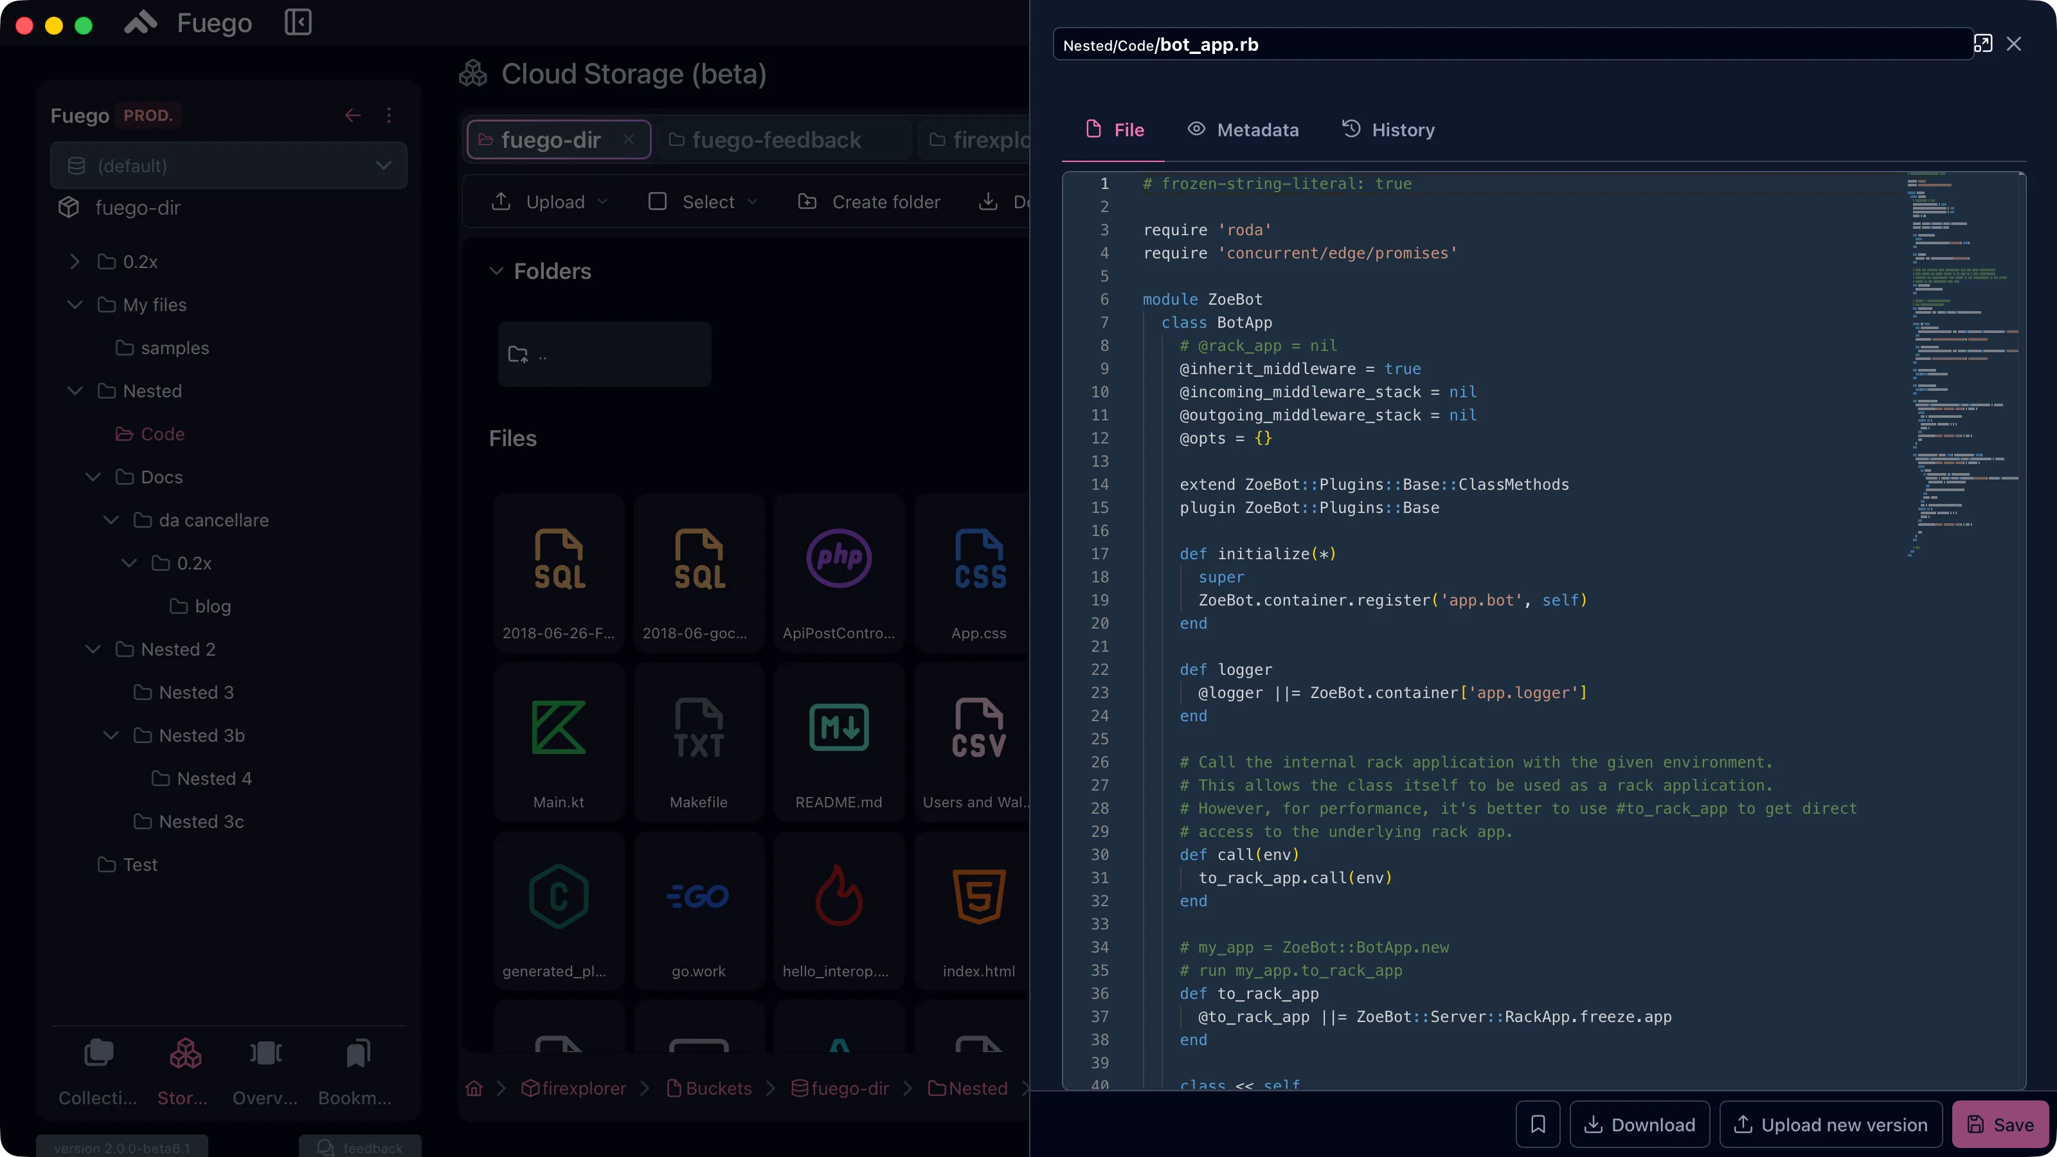This screenshot has height=1157, width=2057.
Task: Click the back arrow beside Fuego PROD
Action: click(x=352, y=115)
